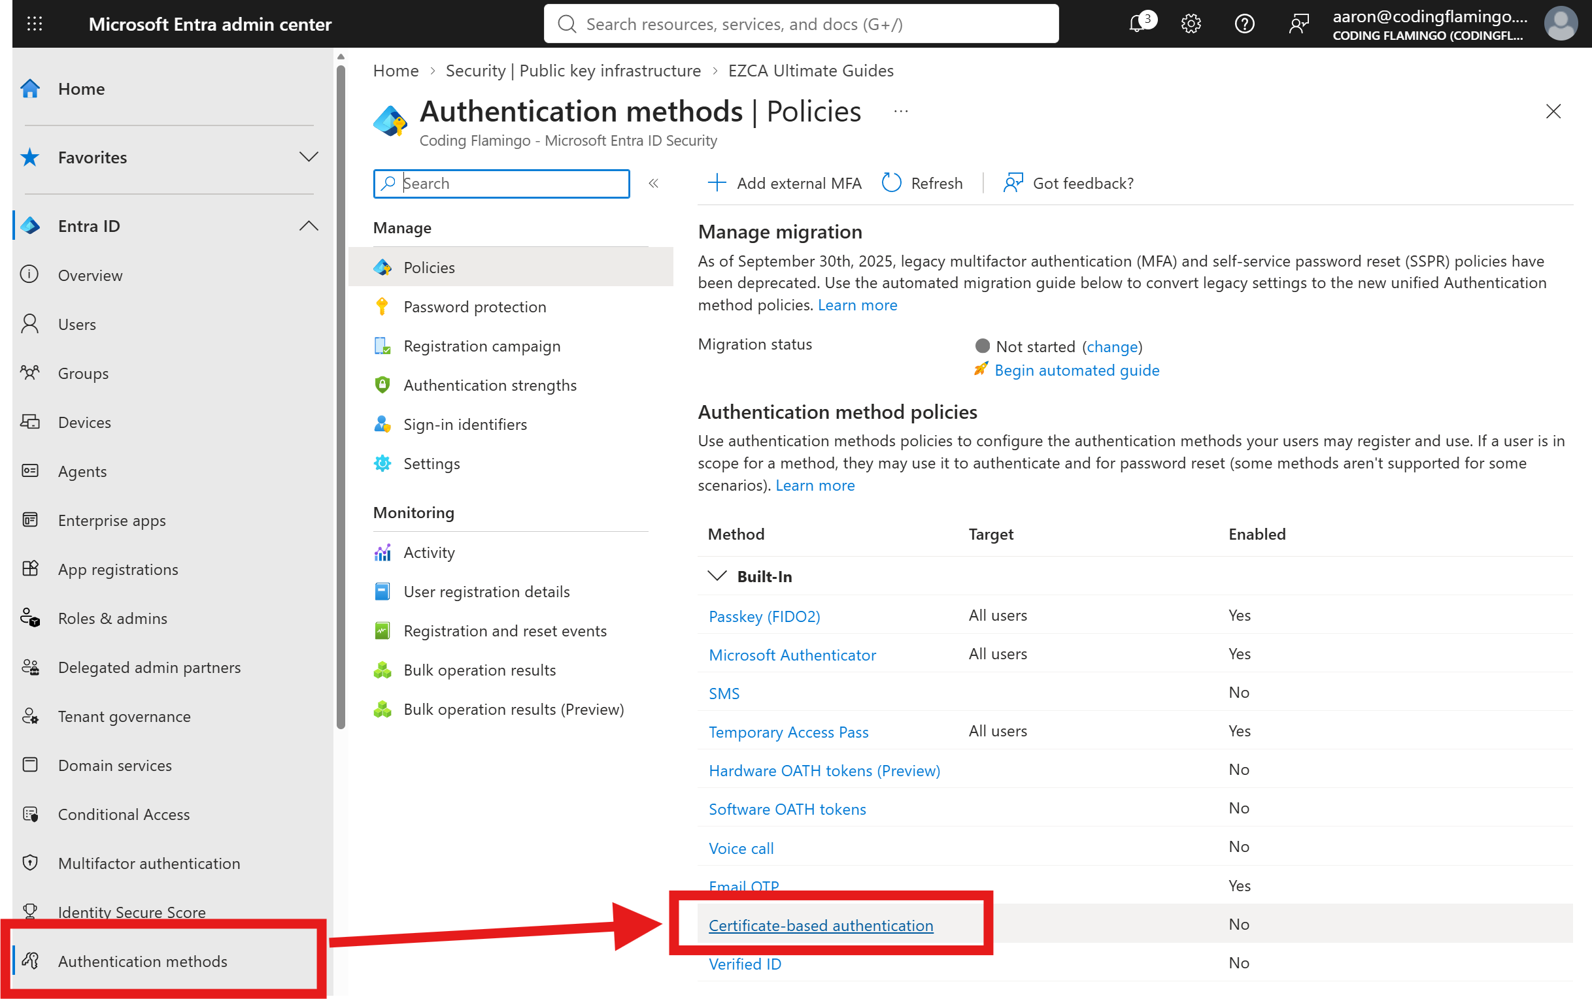The image size is (1592, 999).
Task: Click the migration status change link
Action: point(1112,346)
